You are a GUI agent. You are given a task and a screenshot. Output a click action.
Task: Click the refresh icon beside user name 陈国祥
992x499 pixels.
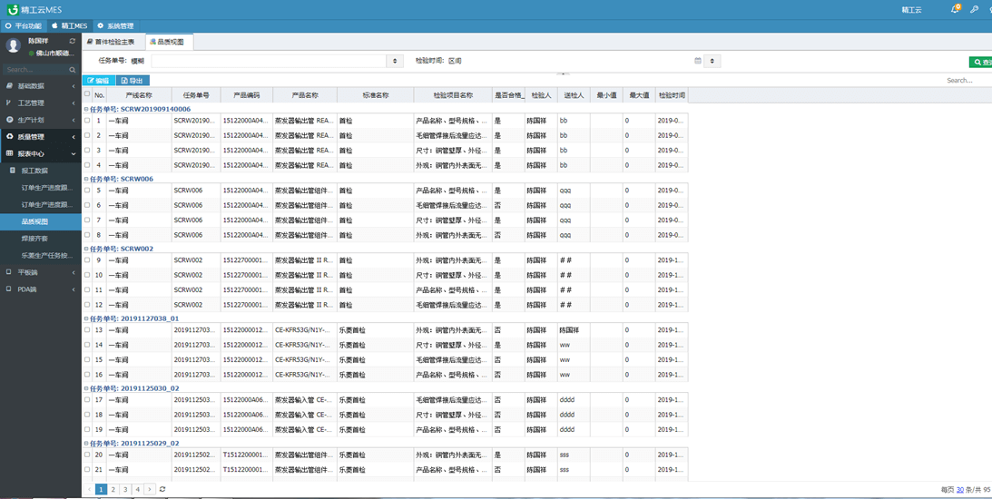73,42
